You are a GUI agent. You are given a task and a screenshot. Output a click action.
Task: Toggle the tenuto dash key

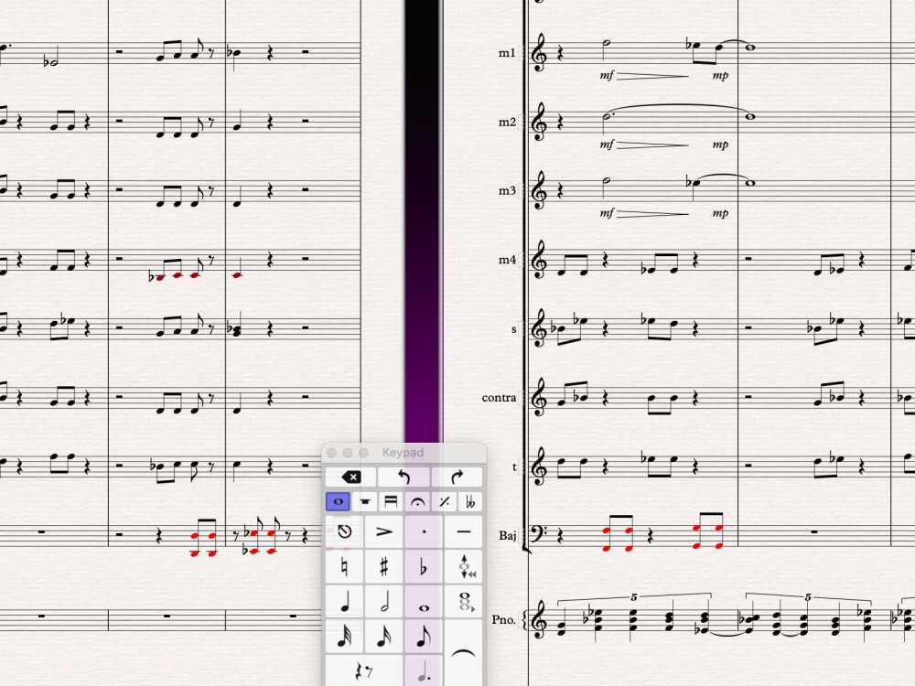point(463,531)
